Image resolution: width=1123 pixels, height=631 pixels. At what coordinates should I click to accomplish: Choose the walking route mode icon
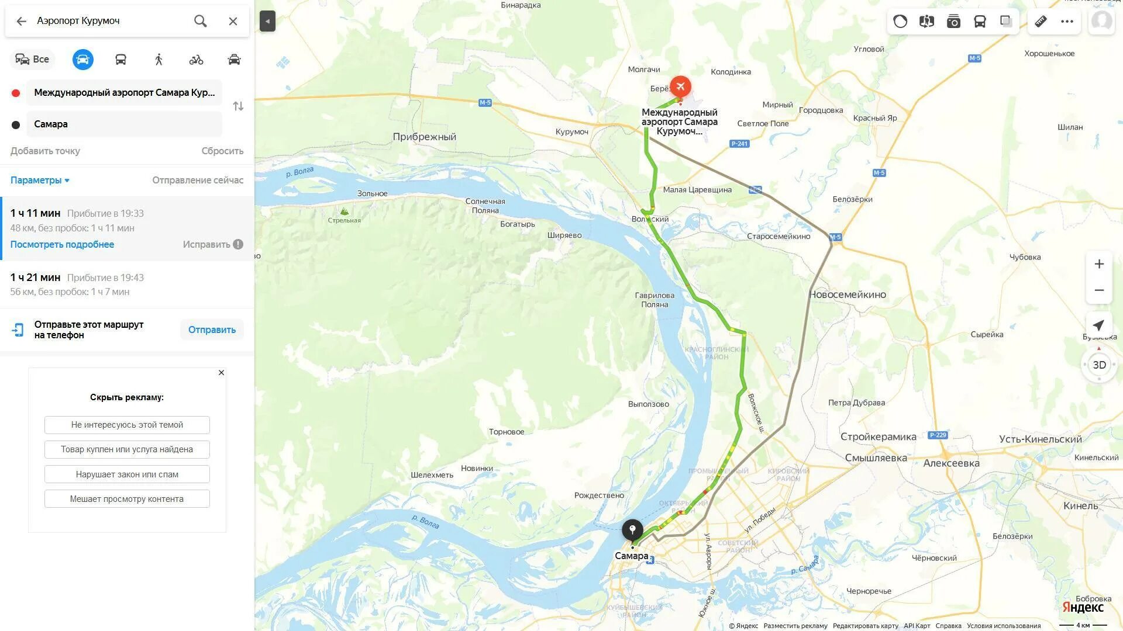pyautogui.click(x=159, y=59)
